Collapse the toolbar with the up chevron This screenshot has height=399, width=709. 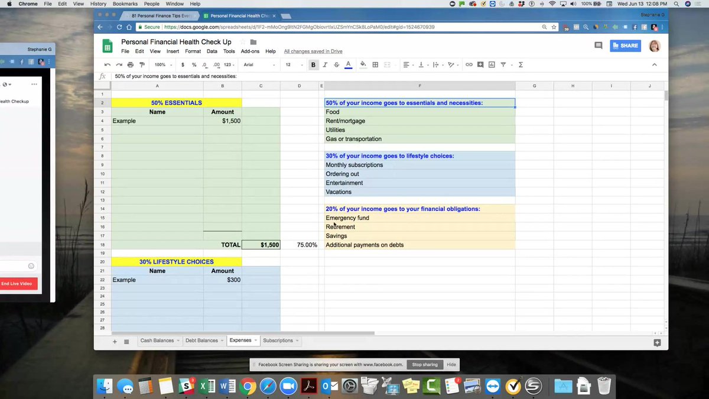654,64
